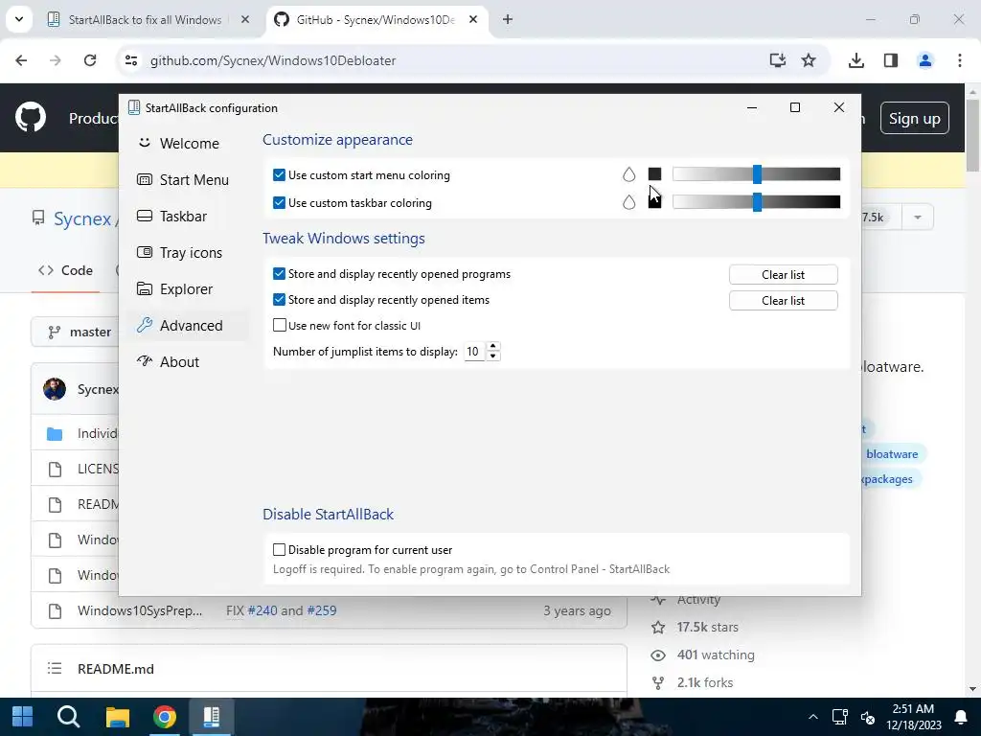Click the Sycnex avatar image
This screenshot has height=736, width=981.
(x=55, y=389)
